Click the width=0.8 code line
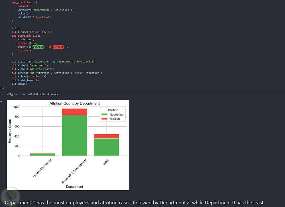Screen dimensions: 285x207 pos(25,51)
